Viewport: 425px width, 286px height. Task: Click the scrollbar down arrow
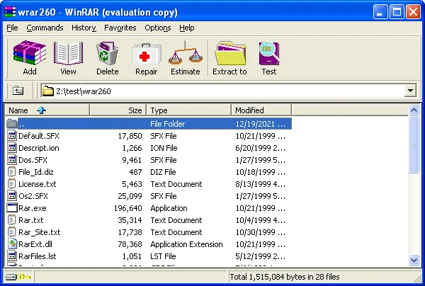[x=414, y=261]
